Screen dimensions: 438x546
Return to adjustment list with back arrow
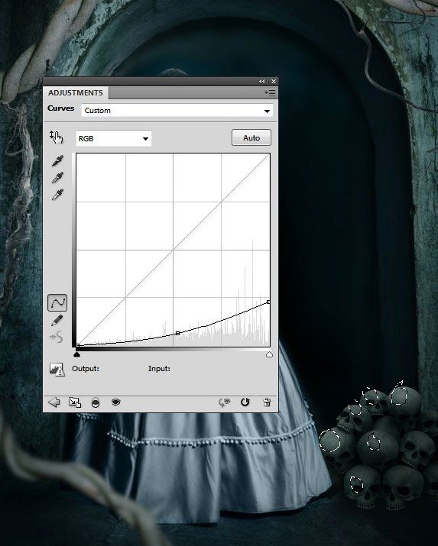pos(54,402)
